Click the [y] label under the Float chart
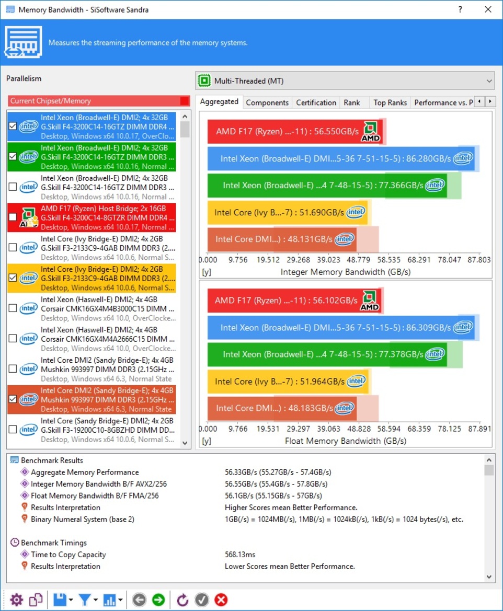The image size is (503, 611). (206, 441)
